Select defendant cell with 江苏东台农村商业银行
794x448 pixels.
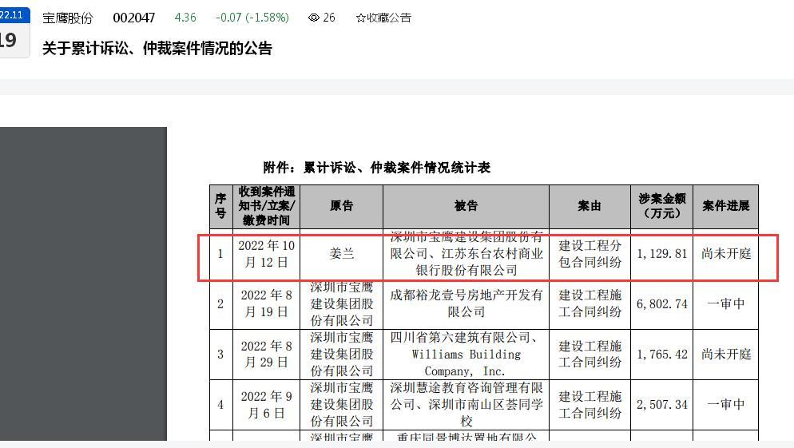[466, 254]
